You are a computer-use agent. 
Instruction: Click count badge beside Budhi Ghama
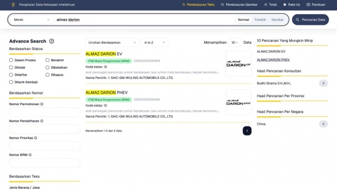323,83
